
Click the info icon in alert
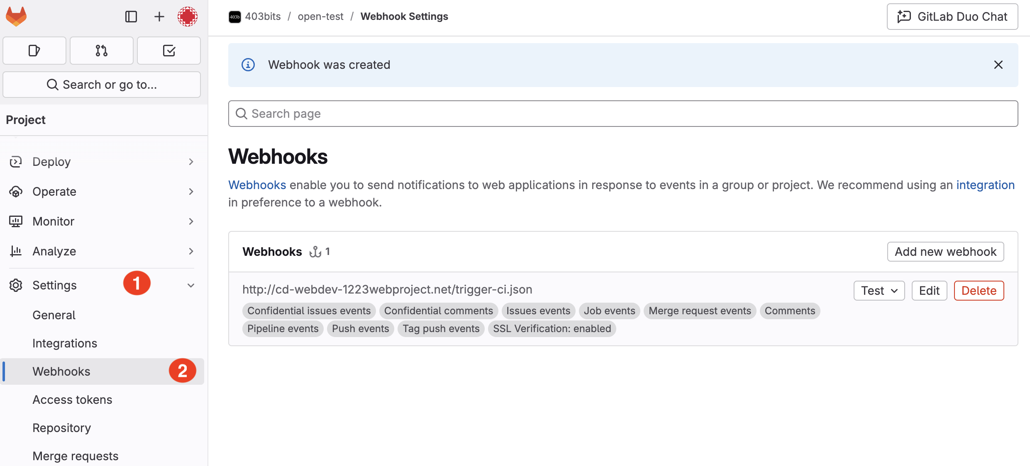tap(248, 65)
